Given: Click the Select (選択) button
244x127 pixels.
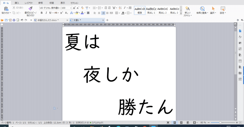Looking at the screenshot, I should pyautogui.click(x=213, y=10).
